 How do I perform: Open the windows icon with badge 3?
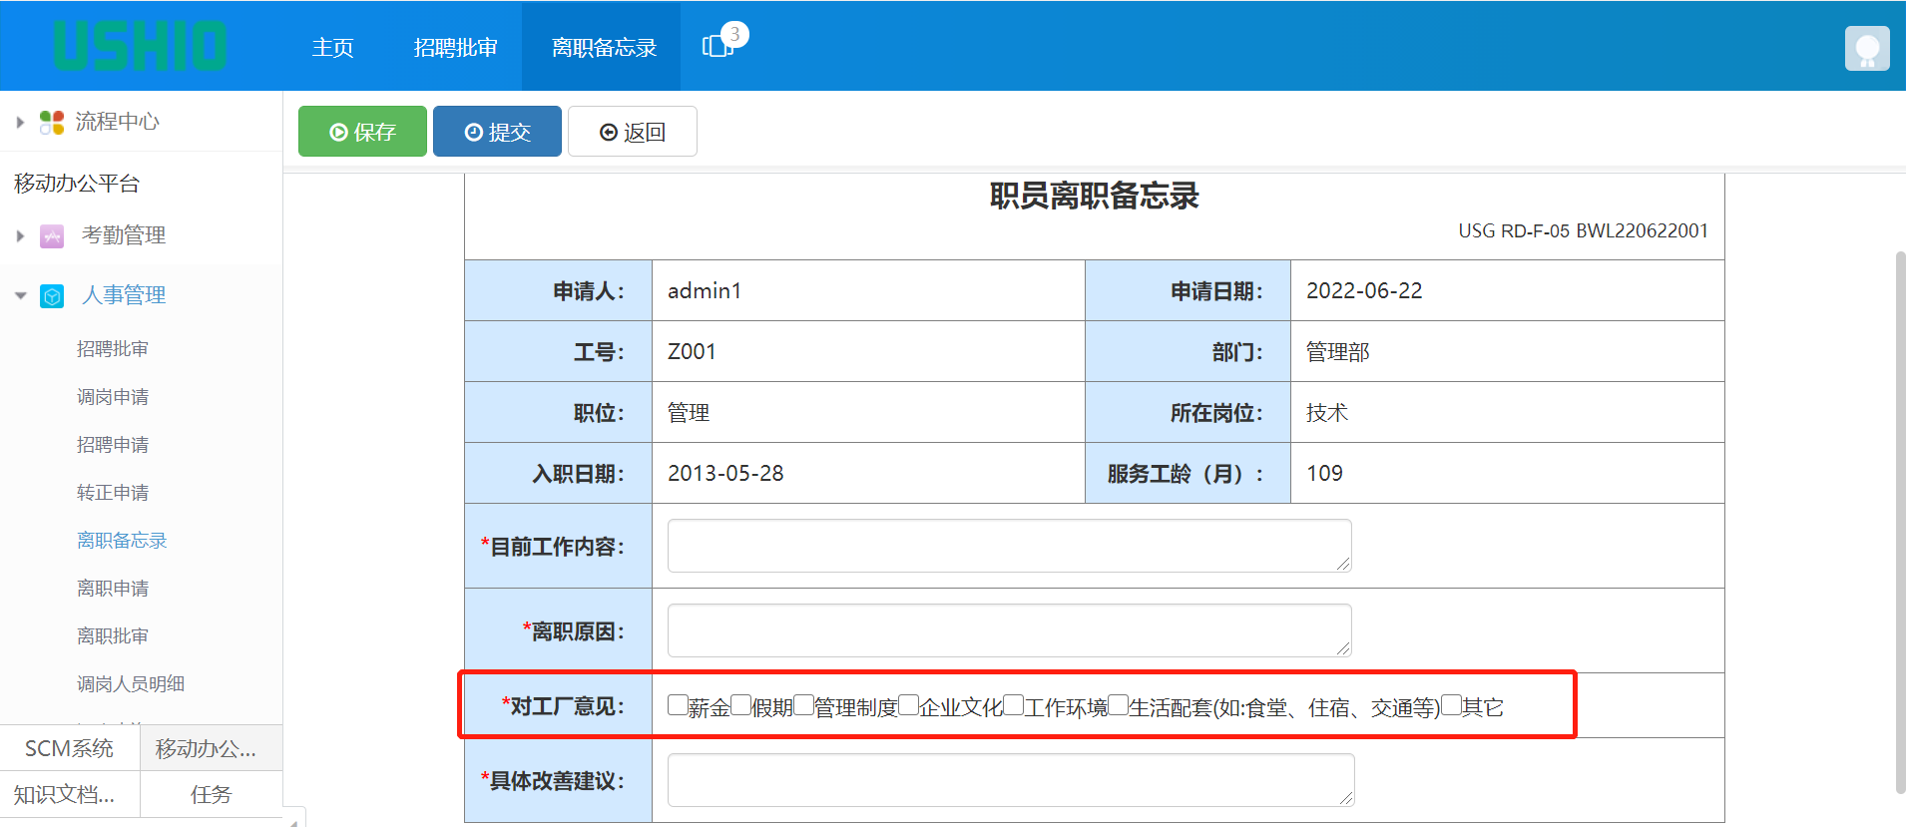tap(718, 46)
